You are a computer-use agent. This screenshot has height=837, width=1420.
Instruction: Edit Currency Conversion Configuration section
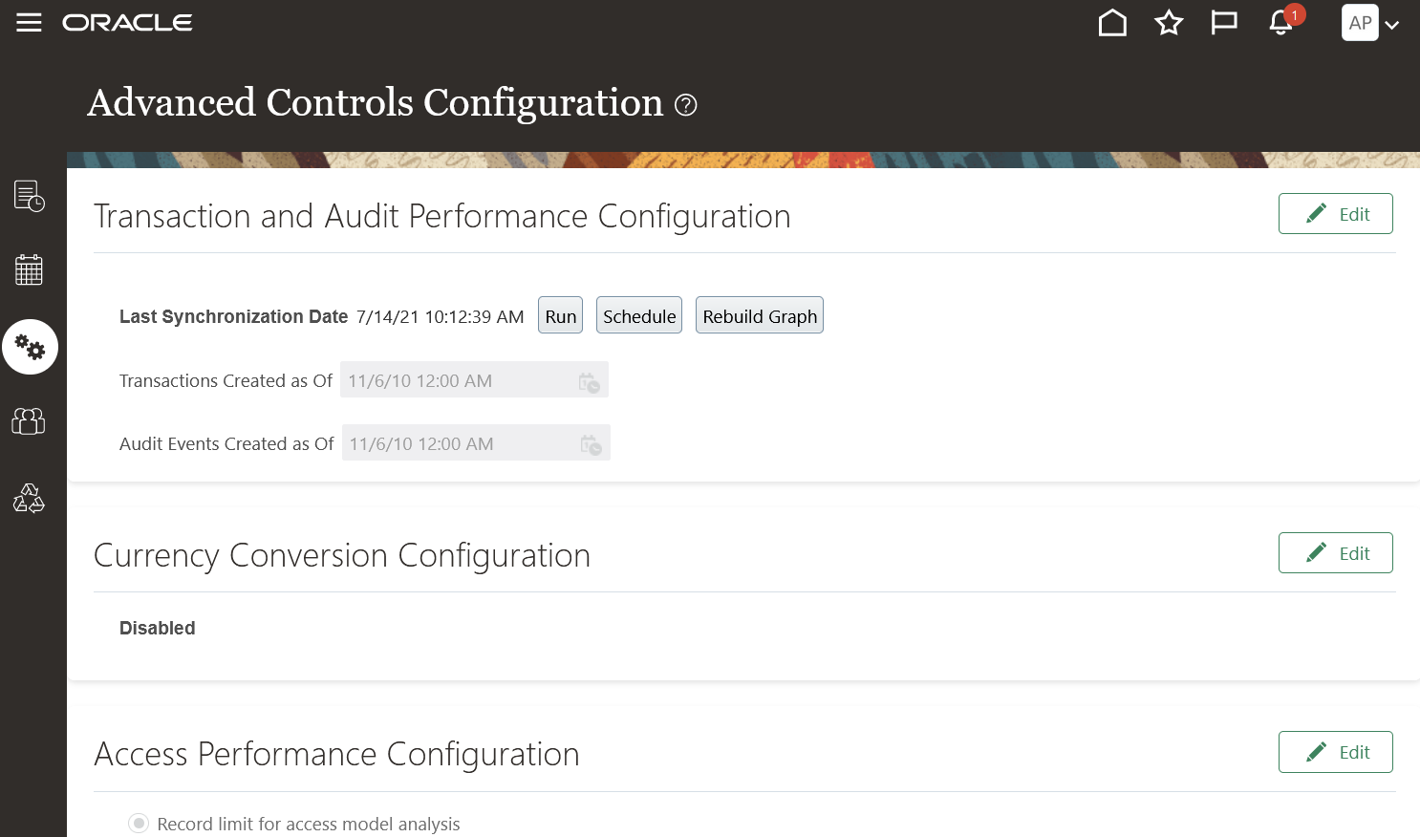click(x=1335, y=553)
